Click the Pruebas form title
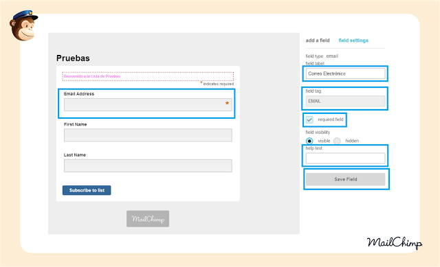The height and width of the screenshot is (267, 440). [x=73, y=58]
